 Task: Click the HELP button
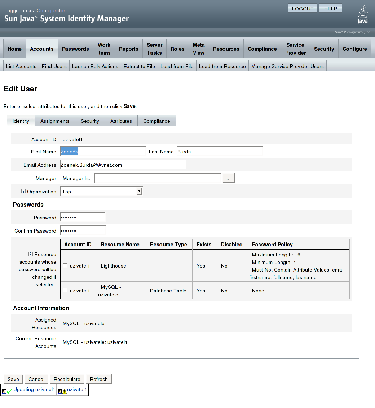330,8
